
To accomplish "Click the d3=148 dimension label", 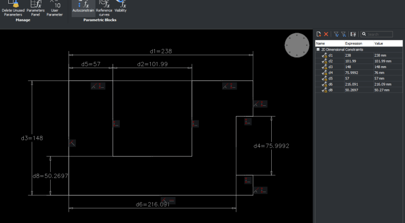I will pyautogui.click(x=32, y=138).
